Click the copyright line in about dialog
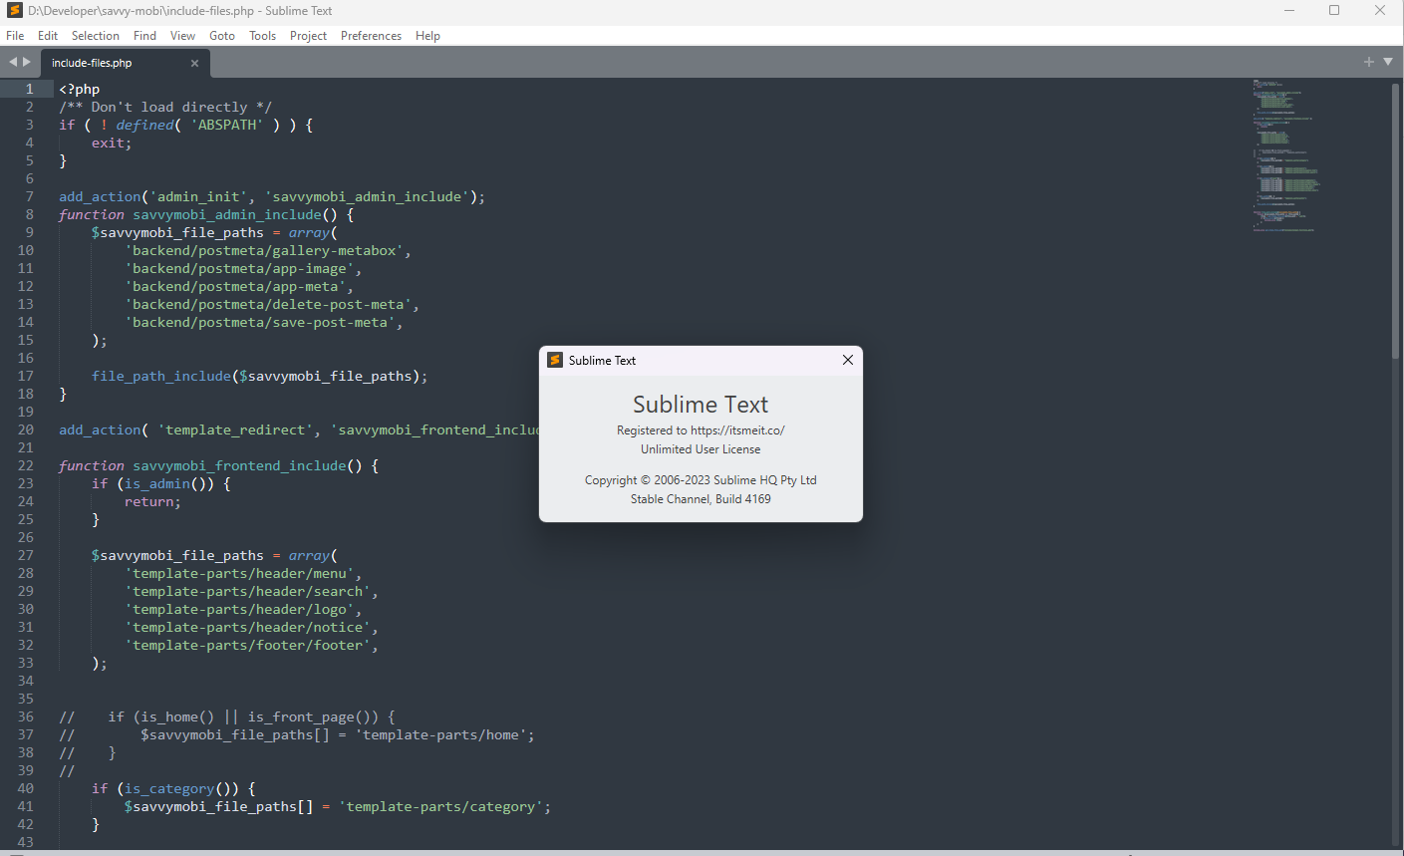The width and height of the screenshot is (1404, 856). coord(701,480)
